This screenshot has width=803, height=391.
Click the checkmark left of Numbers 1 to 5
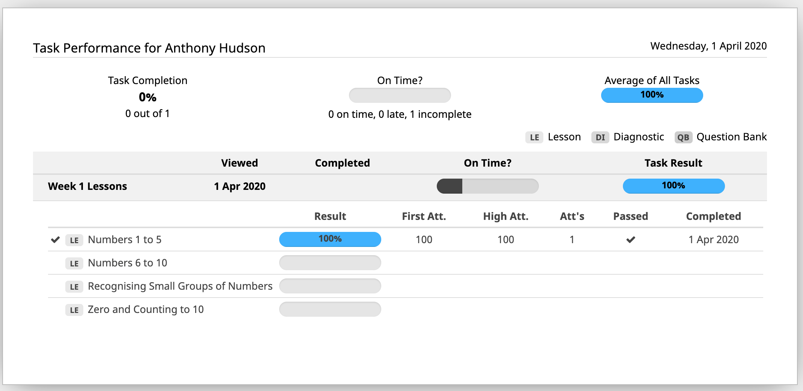[x=56, y=239]
